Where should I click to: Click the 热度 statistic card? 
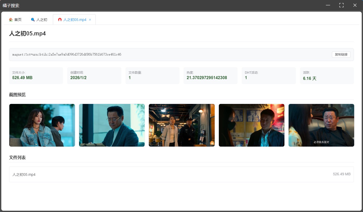[211, 75]
